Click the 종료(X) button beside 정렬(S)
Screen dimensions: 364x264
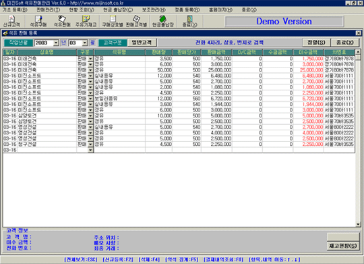(x=345, y=43)
